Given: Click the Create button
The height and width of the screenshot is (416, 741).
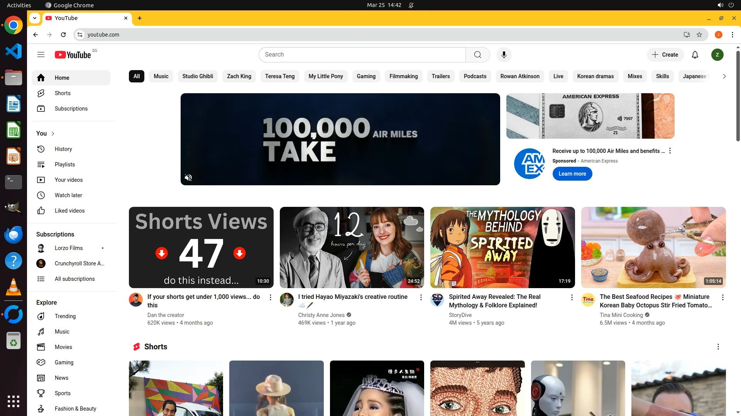Looking at the screenshot, I should click(x=665, y=55).
